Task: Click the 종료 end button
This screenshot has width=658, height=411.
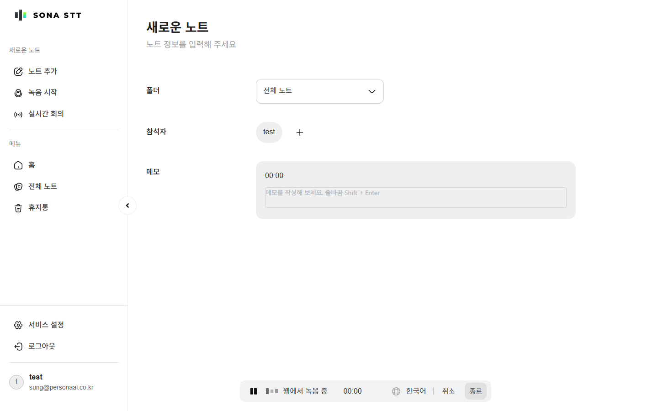Action: point(476,391)
